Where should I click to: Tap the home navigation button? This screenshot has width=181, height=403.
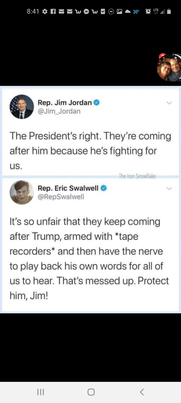[91, 392]
